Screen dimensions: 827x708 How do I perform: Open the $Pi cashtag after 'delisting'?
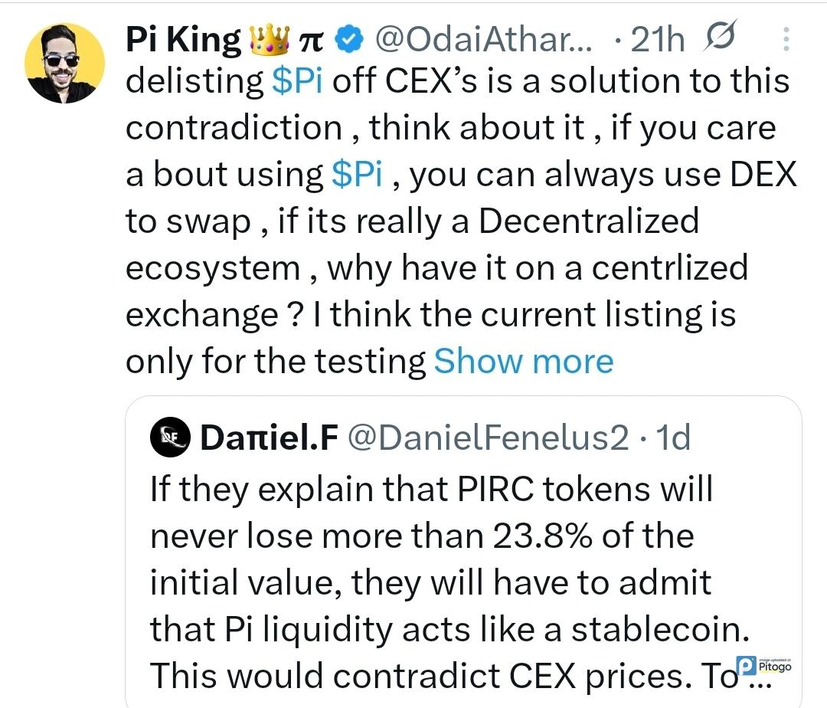[x=297, y=81]
